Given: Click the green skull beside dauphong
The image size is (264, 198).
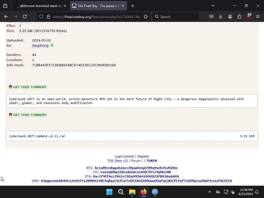Looking at the screenshot, I should pos(52,45).
